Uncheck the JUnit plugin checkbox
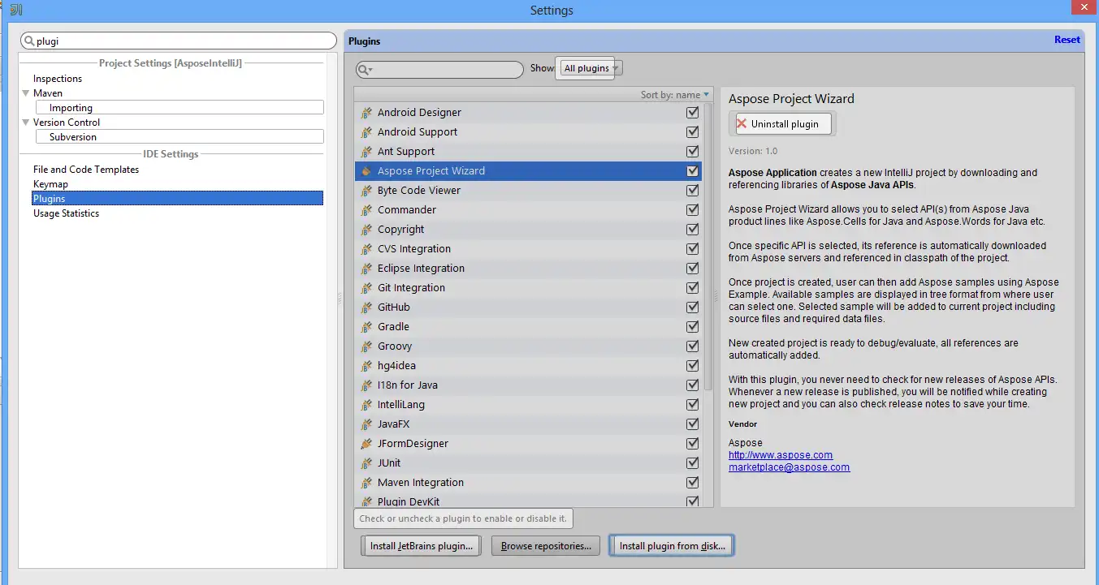The width and height of the screenshot is (1099, 585). tap(693, 463)
